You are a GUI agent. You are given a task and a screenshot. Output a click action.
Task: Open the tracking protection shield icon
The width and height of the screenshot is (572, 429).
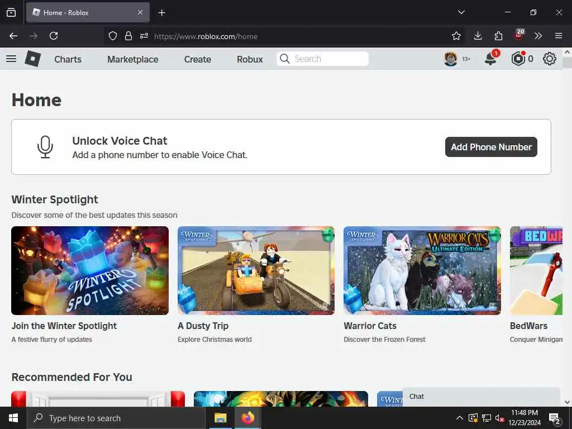point(113,36)
